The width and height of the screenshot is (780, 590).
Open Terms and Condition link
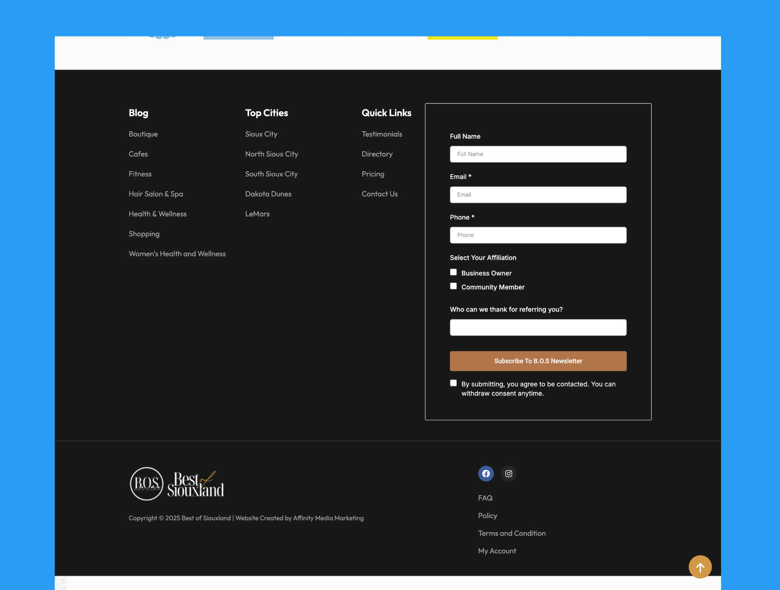[512, 533]
